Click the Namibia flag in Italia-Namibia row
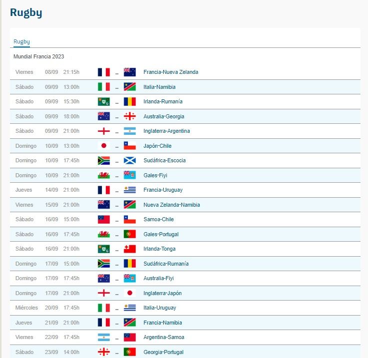 [x=130, y=87]
